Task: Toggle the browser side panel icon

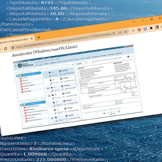Action: click(157, 27)
